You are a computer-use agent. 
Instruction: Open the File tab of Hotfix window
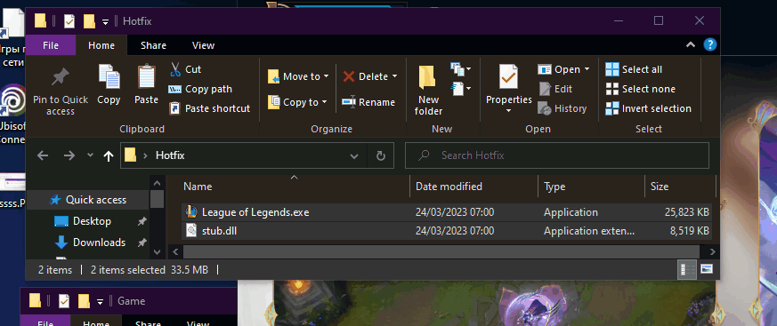[x=51, y=45]
